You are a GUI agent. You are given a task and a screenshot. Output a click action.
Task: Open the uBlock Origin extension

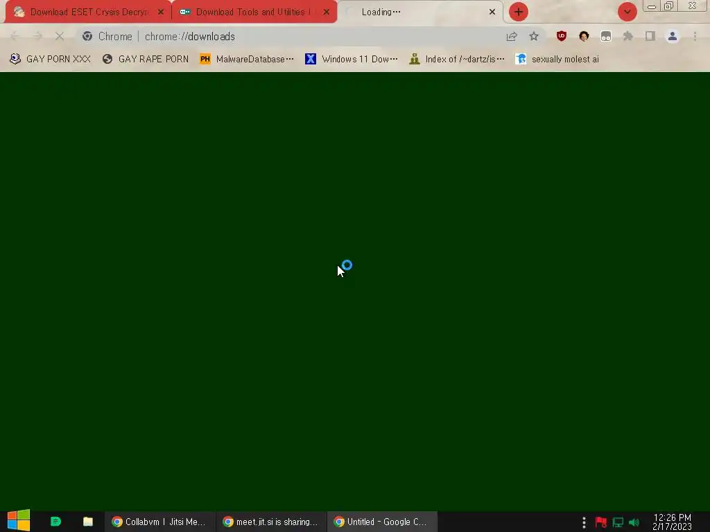[x=562, y=36]
